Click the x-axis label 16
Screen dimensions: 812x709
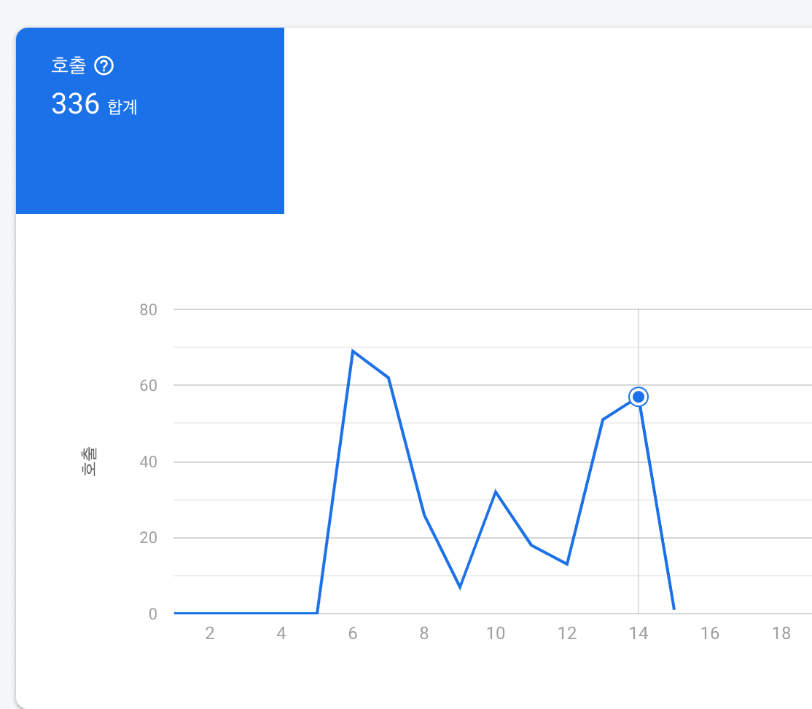710,633
